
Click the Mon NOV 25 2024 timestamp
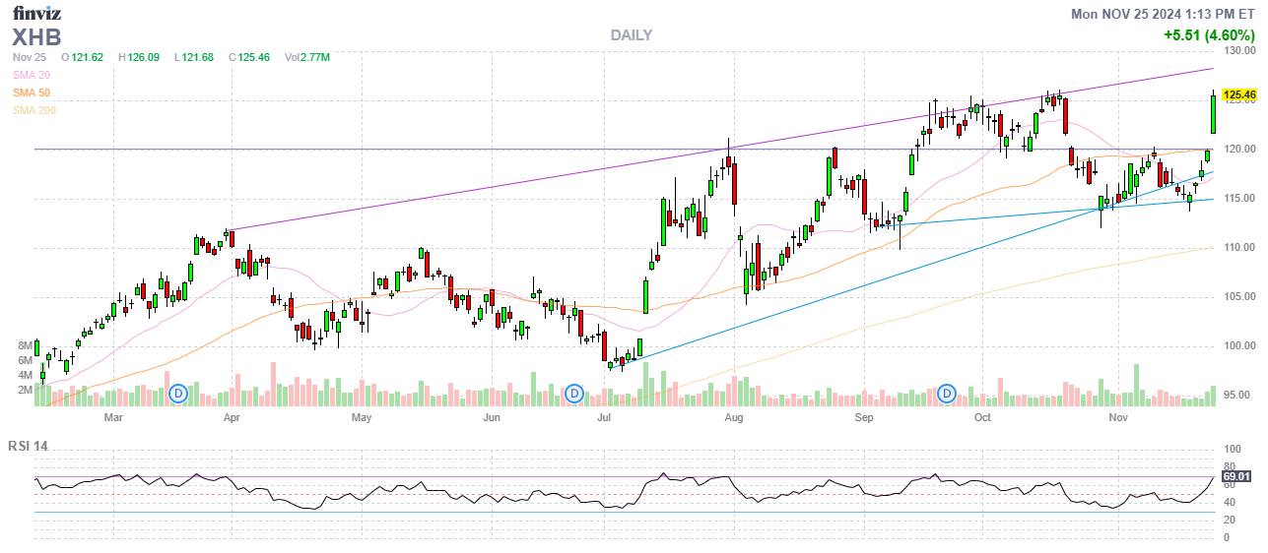(1164, 13)
